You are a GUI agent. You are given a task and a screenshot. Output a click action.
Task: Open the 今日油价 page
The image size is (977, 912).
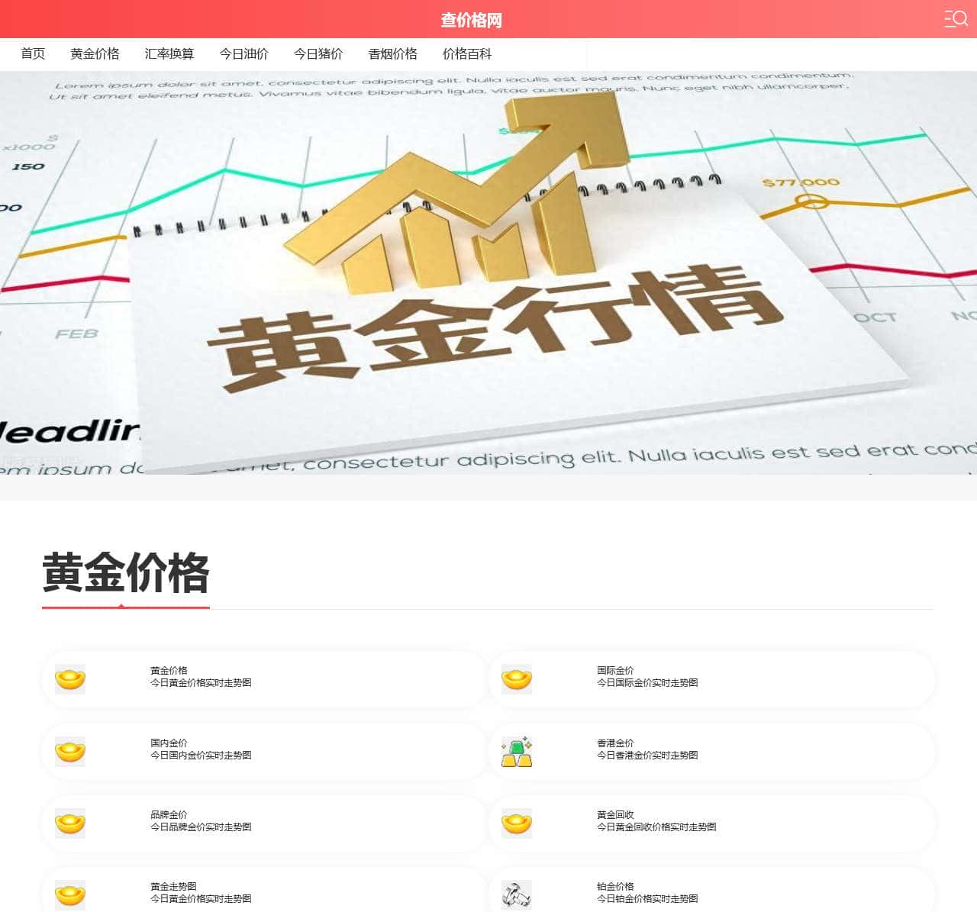coord(244,53)
